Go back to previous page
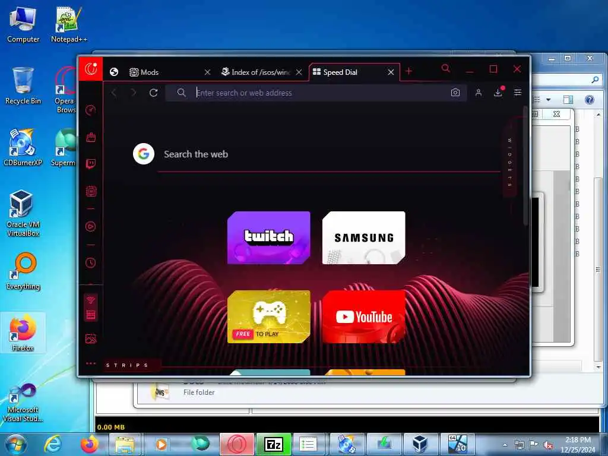The width and height of the screenshot is (608, 456). [115, 93]
